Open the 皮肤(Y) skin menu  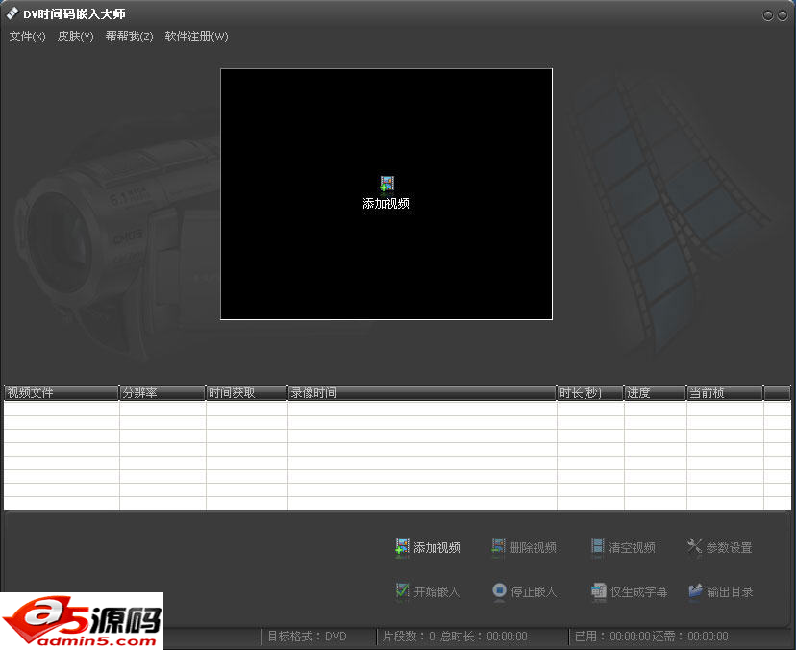click(x=74, y=37)
